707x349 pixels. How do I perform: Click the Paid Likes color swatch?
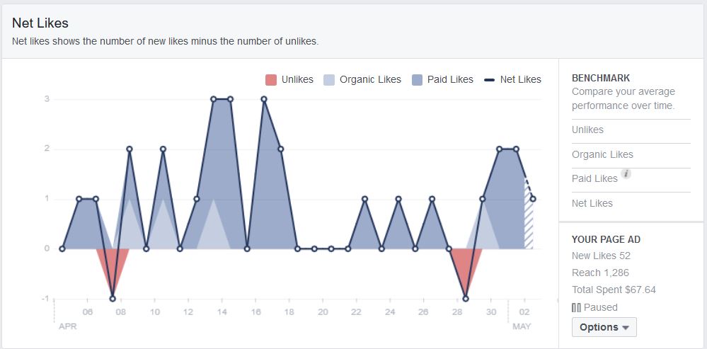417,80
